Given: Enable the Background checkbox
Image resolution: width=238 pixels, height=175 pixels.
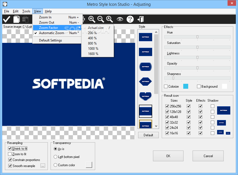Looking at the screenshot, I should point(199,86).
